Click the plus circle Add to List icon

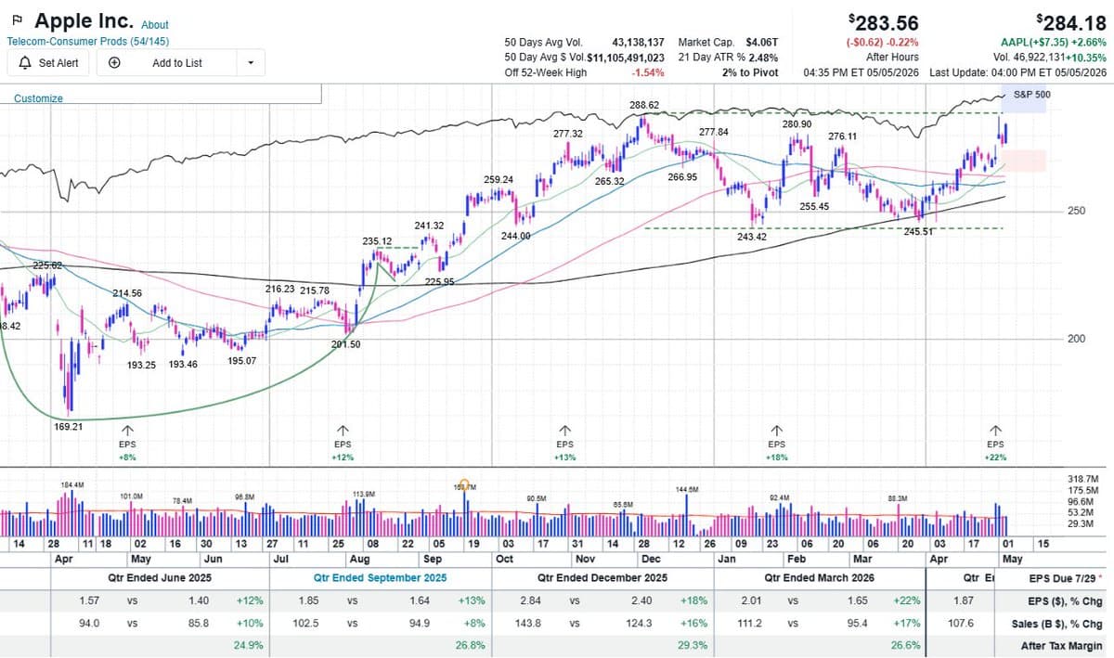point(114,63)
